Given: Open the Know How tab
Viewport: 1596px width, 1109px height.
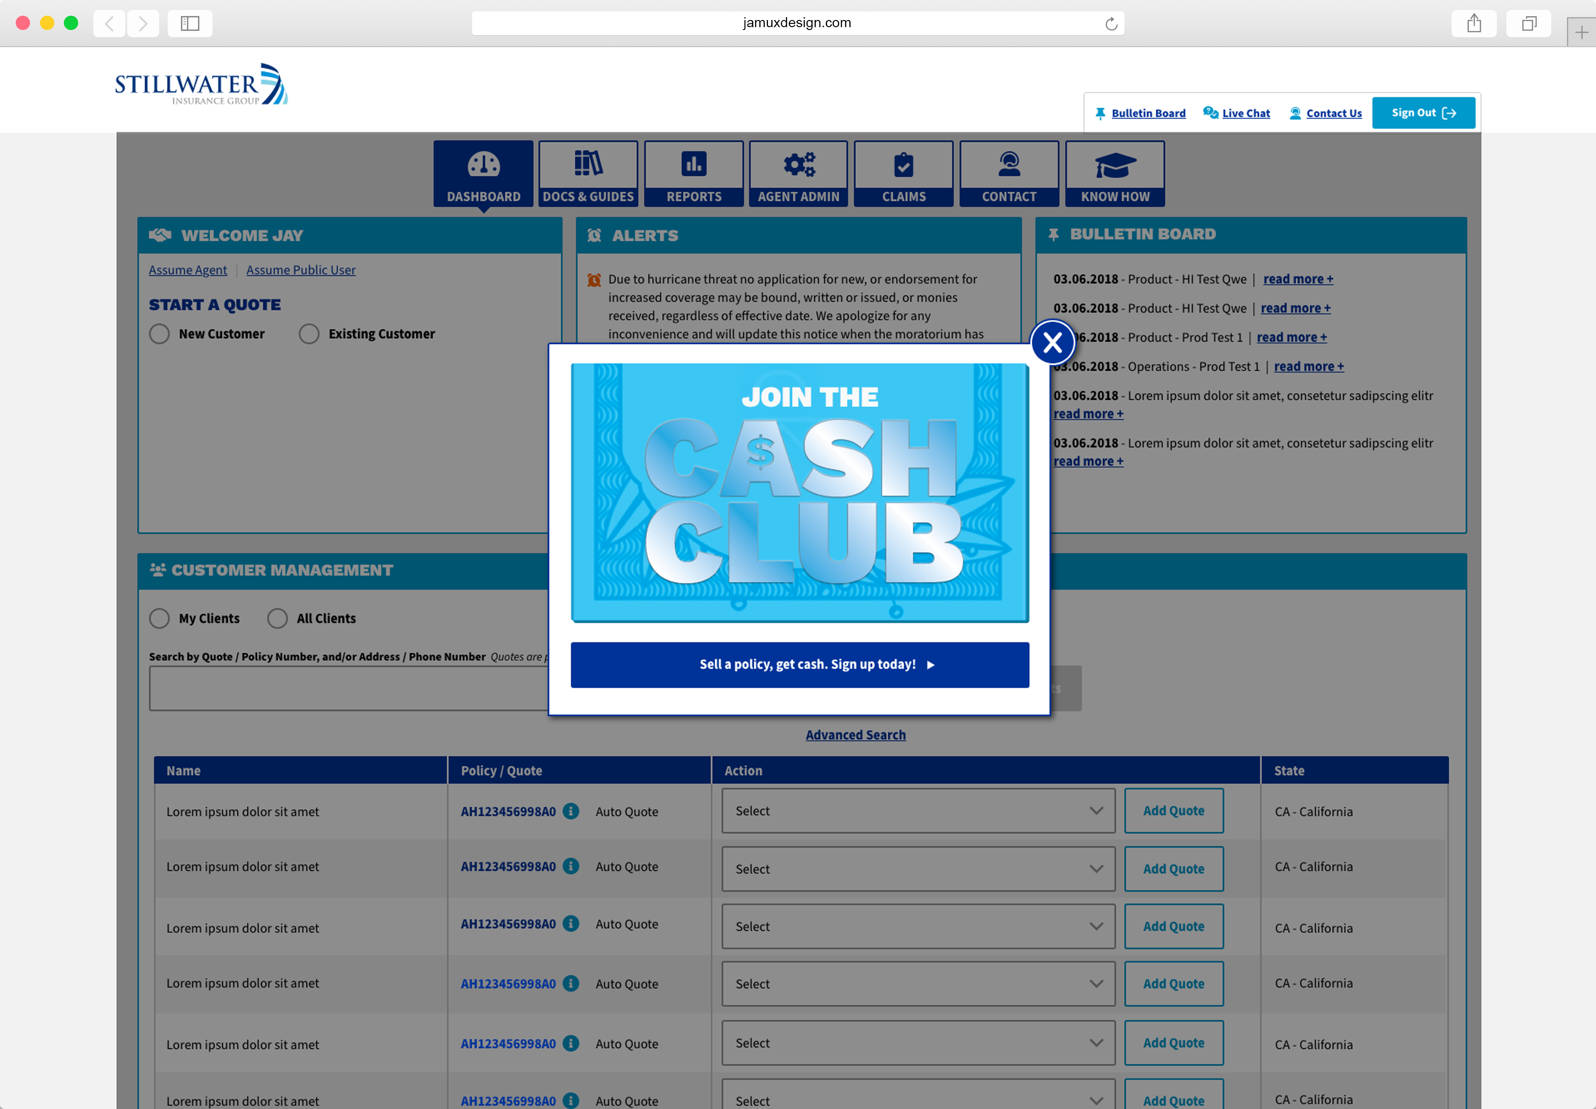Looking at the screenshot, I should 1114,174.
